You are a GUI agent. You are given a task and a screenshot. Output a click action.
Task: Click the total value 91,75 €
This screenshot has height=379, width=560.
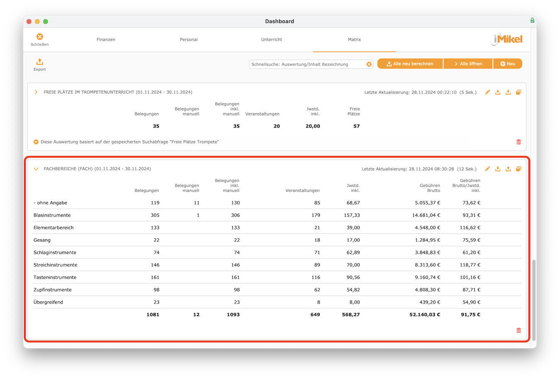471,315
